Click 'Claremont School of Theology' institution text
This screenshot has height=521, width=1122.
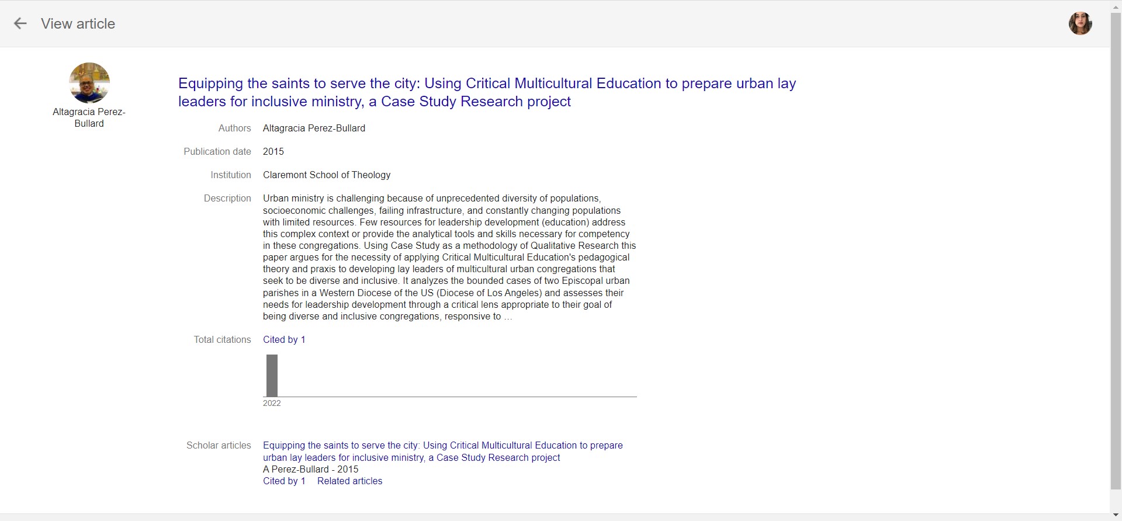pos(327,175)
